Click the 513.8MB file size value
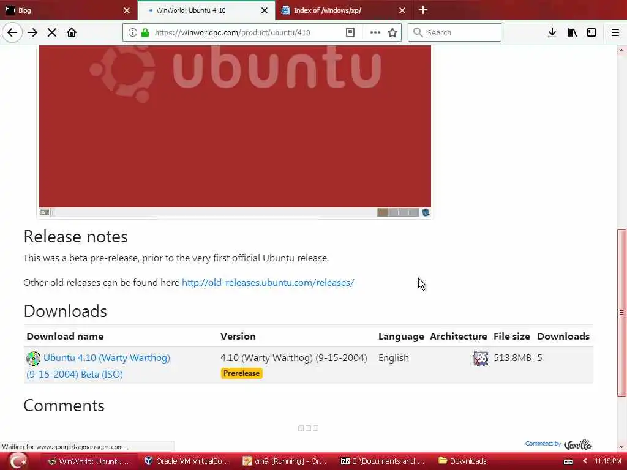The width and height of the screenshot is (627, 470). (512, 357)
